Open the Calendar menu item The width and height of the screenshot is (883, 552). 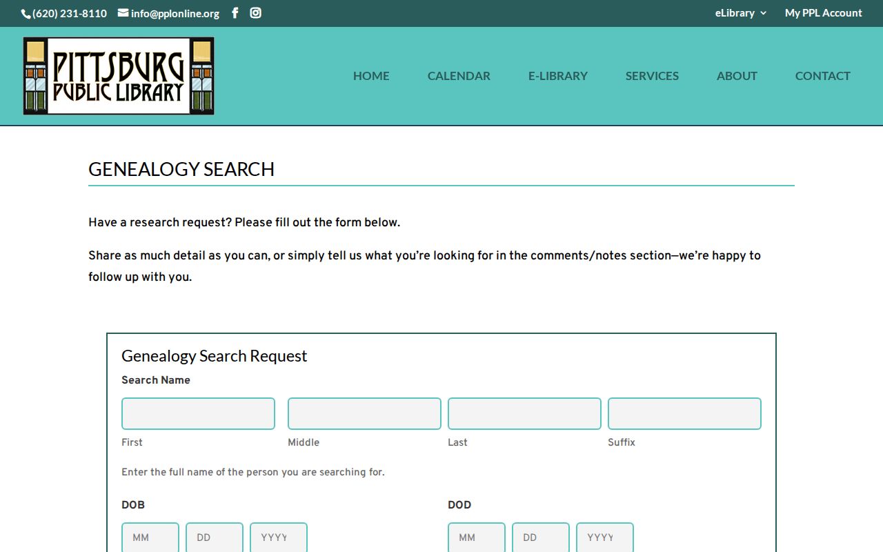point(459,76)
